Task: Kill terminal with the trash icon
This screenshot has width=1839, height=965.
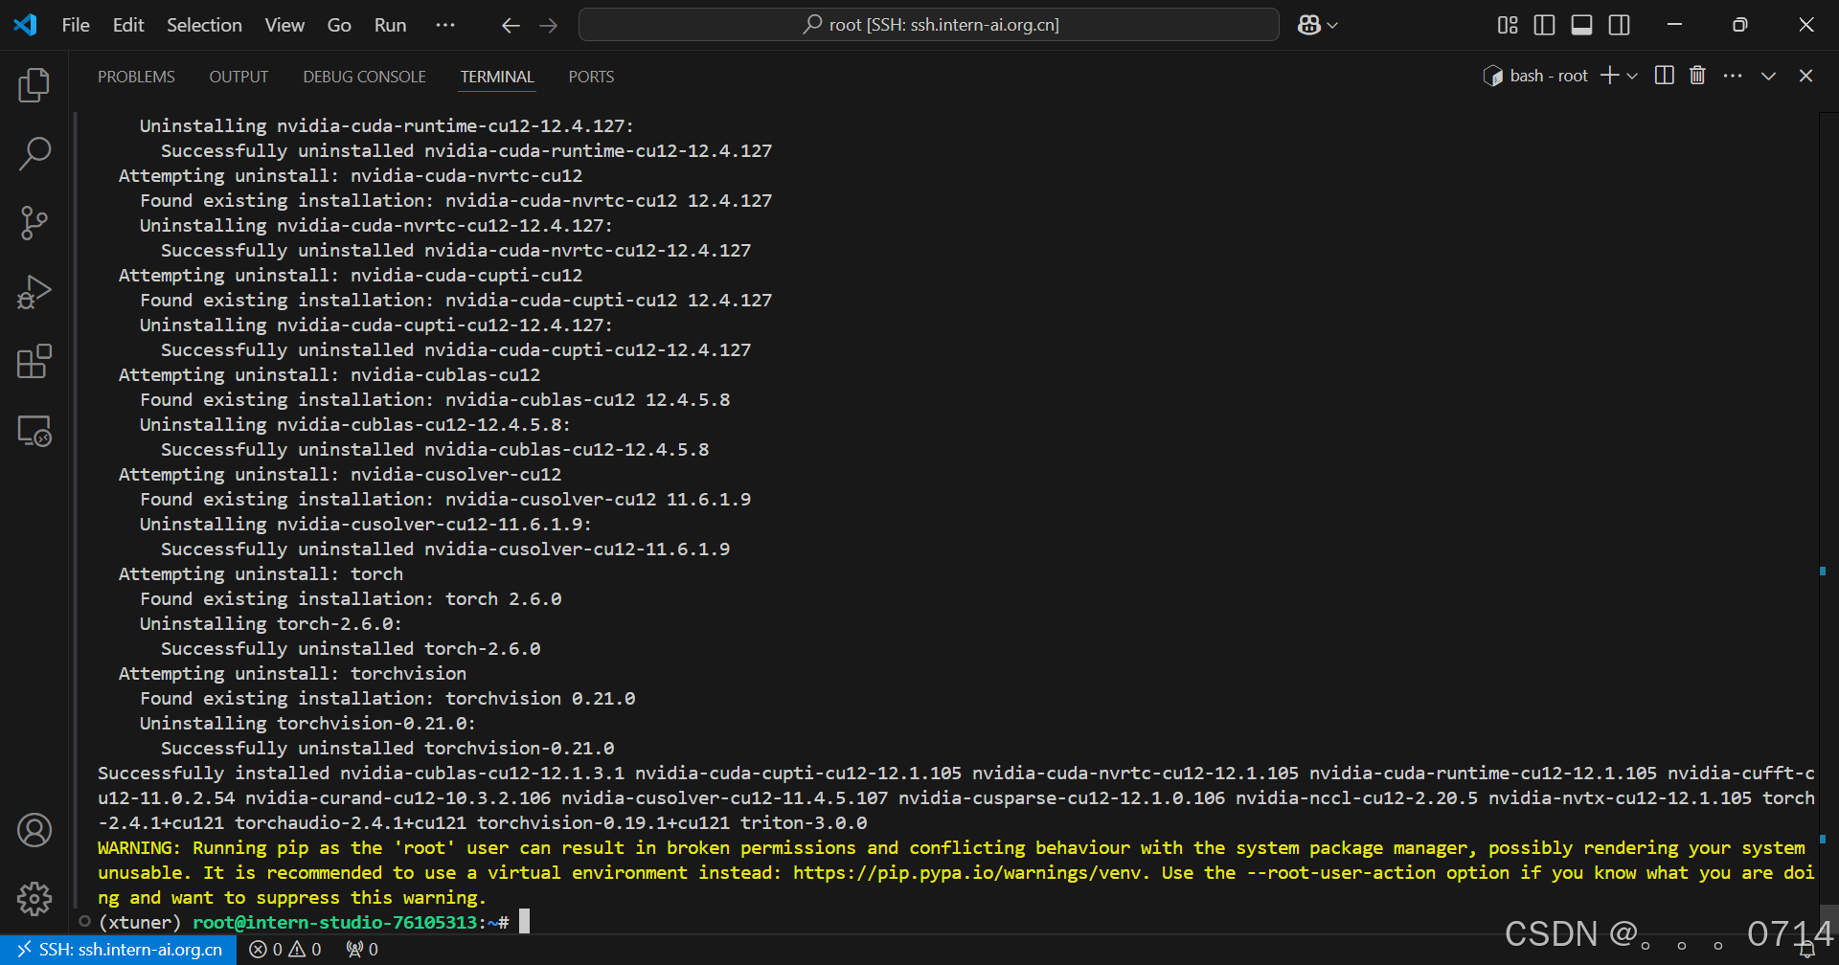Action: point(1698,76)
